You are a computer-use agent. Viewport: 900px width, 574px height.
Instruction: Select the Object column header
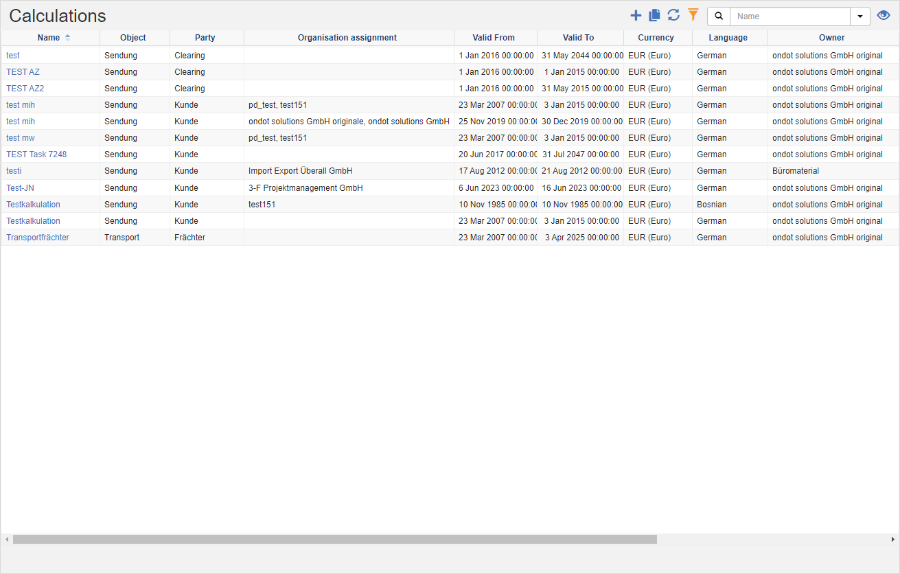[132, 38]
